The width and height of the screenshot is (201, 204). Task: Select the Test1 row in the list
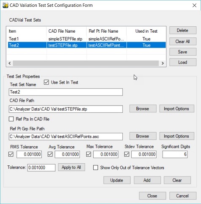click(87, 39)
